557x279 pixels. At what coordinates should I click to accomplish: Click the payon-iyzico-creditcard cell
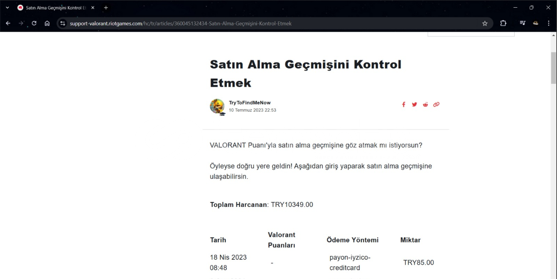coord(350,262)
